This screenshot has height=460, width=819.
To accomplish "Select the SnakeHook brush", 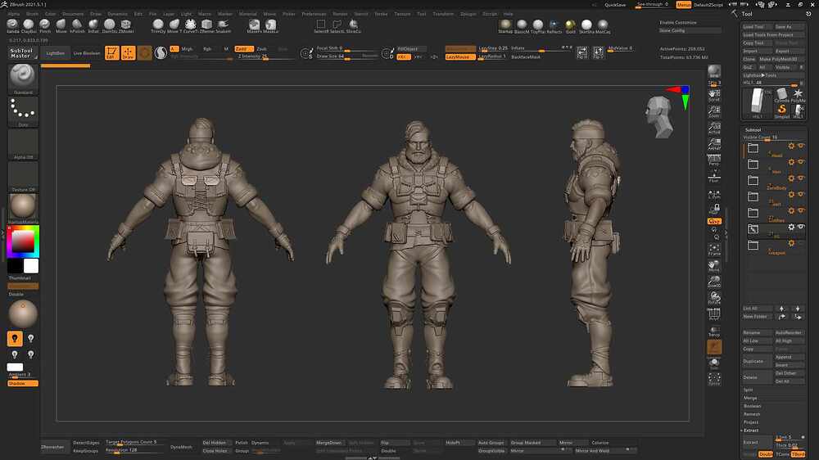I will pos(223,26).
